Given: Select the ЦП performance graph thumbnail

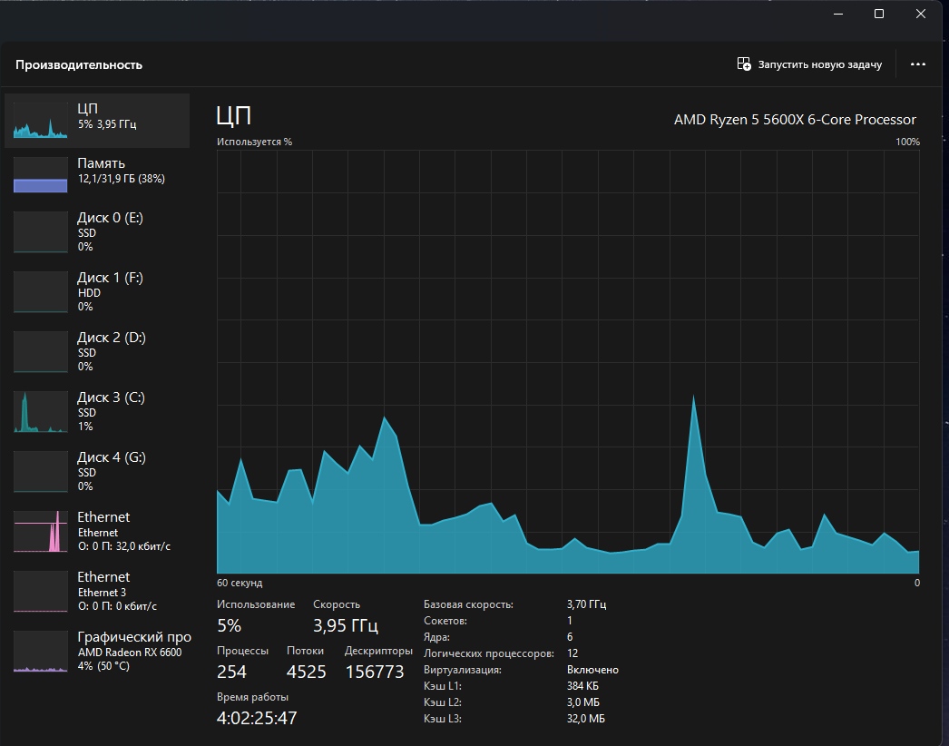Looking at the screenshot, I should [x=41, y=120].
